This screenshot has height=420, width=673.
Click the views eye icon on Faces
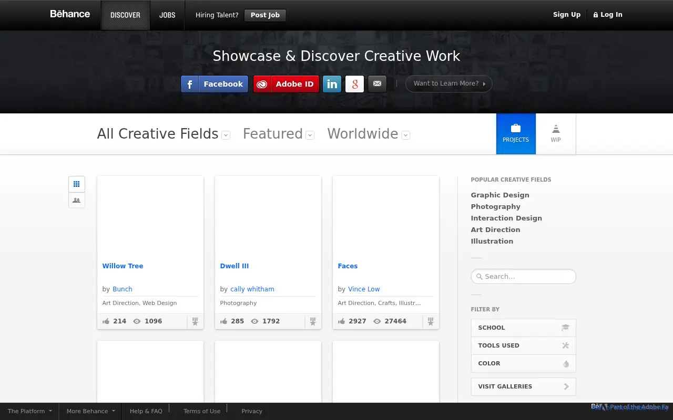pos(377,321)
